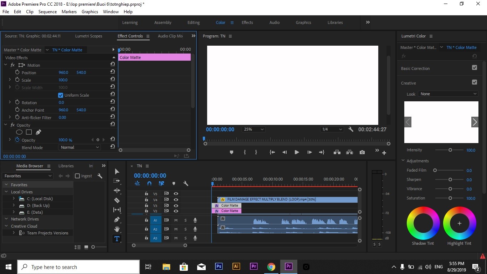Screen dimensions: 487x274
Task: Expand the C: (Local Disk) drive
Action: tap(14, 199)
